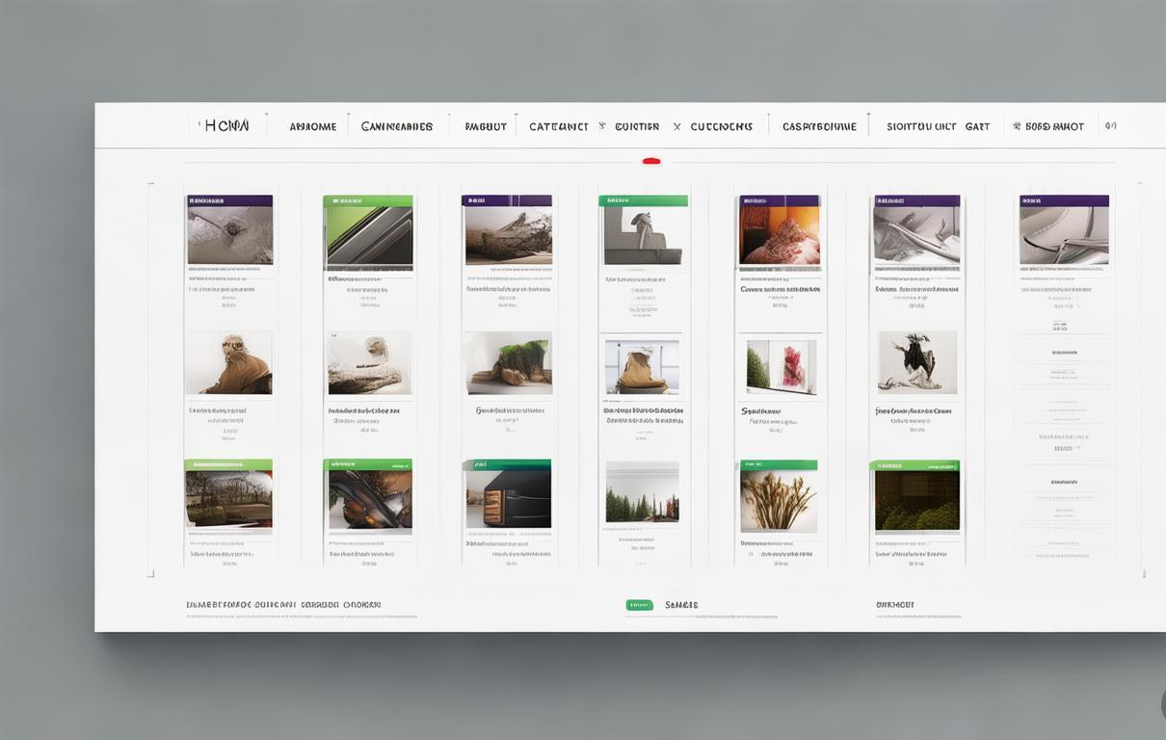Open the gray cracked ground thumbnail
Screen dimensions: 1166x740
pyautogui.click(x=230, y=236)
